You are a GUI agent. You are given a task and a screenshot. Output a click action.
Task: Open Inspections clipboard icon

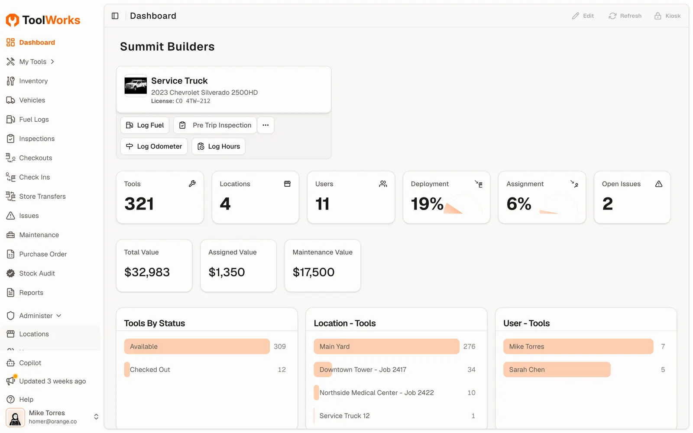point(10,139)
